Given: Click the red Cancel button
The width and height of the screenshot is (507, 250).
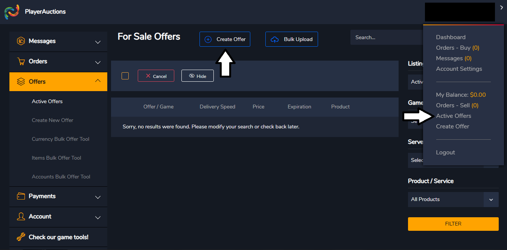Looking at the screenshot, I should tap(156, 76).
